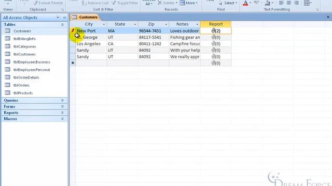Screen dimensions: 332x186
Task: Click the zip cell 80411-1242
Action: click(154, 43)
